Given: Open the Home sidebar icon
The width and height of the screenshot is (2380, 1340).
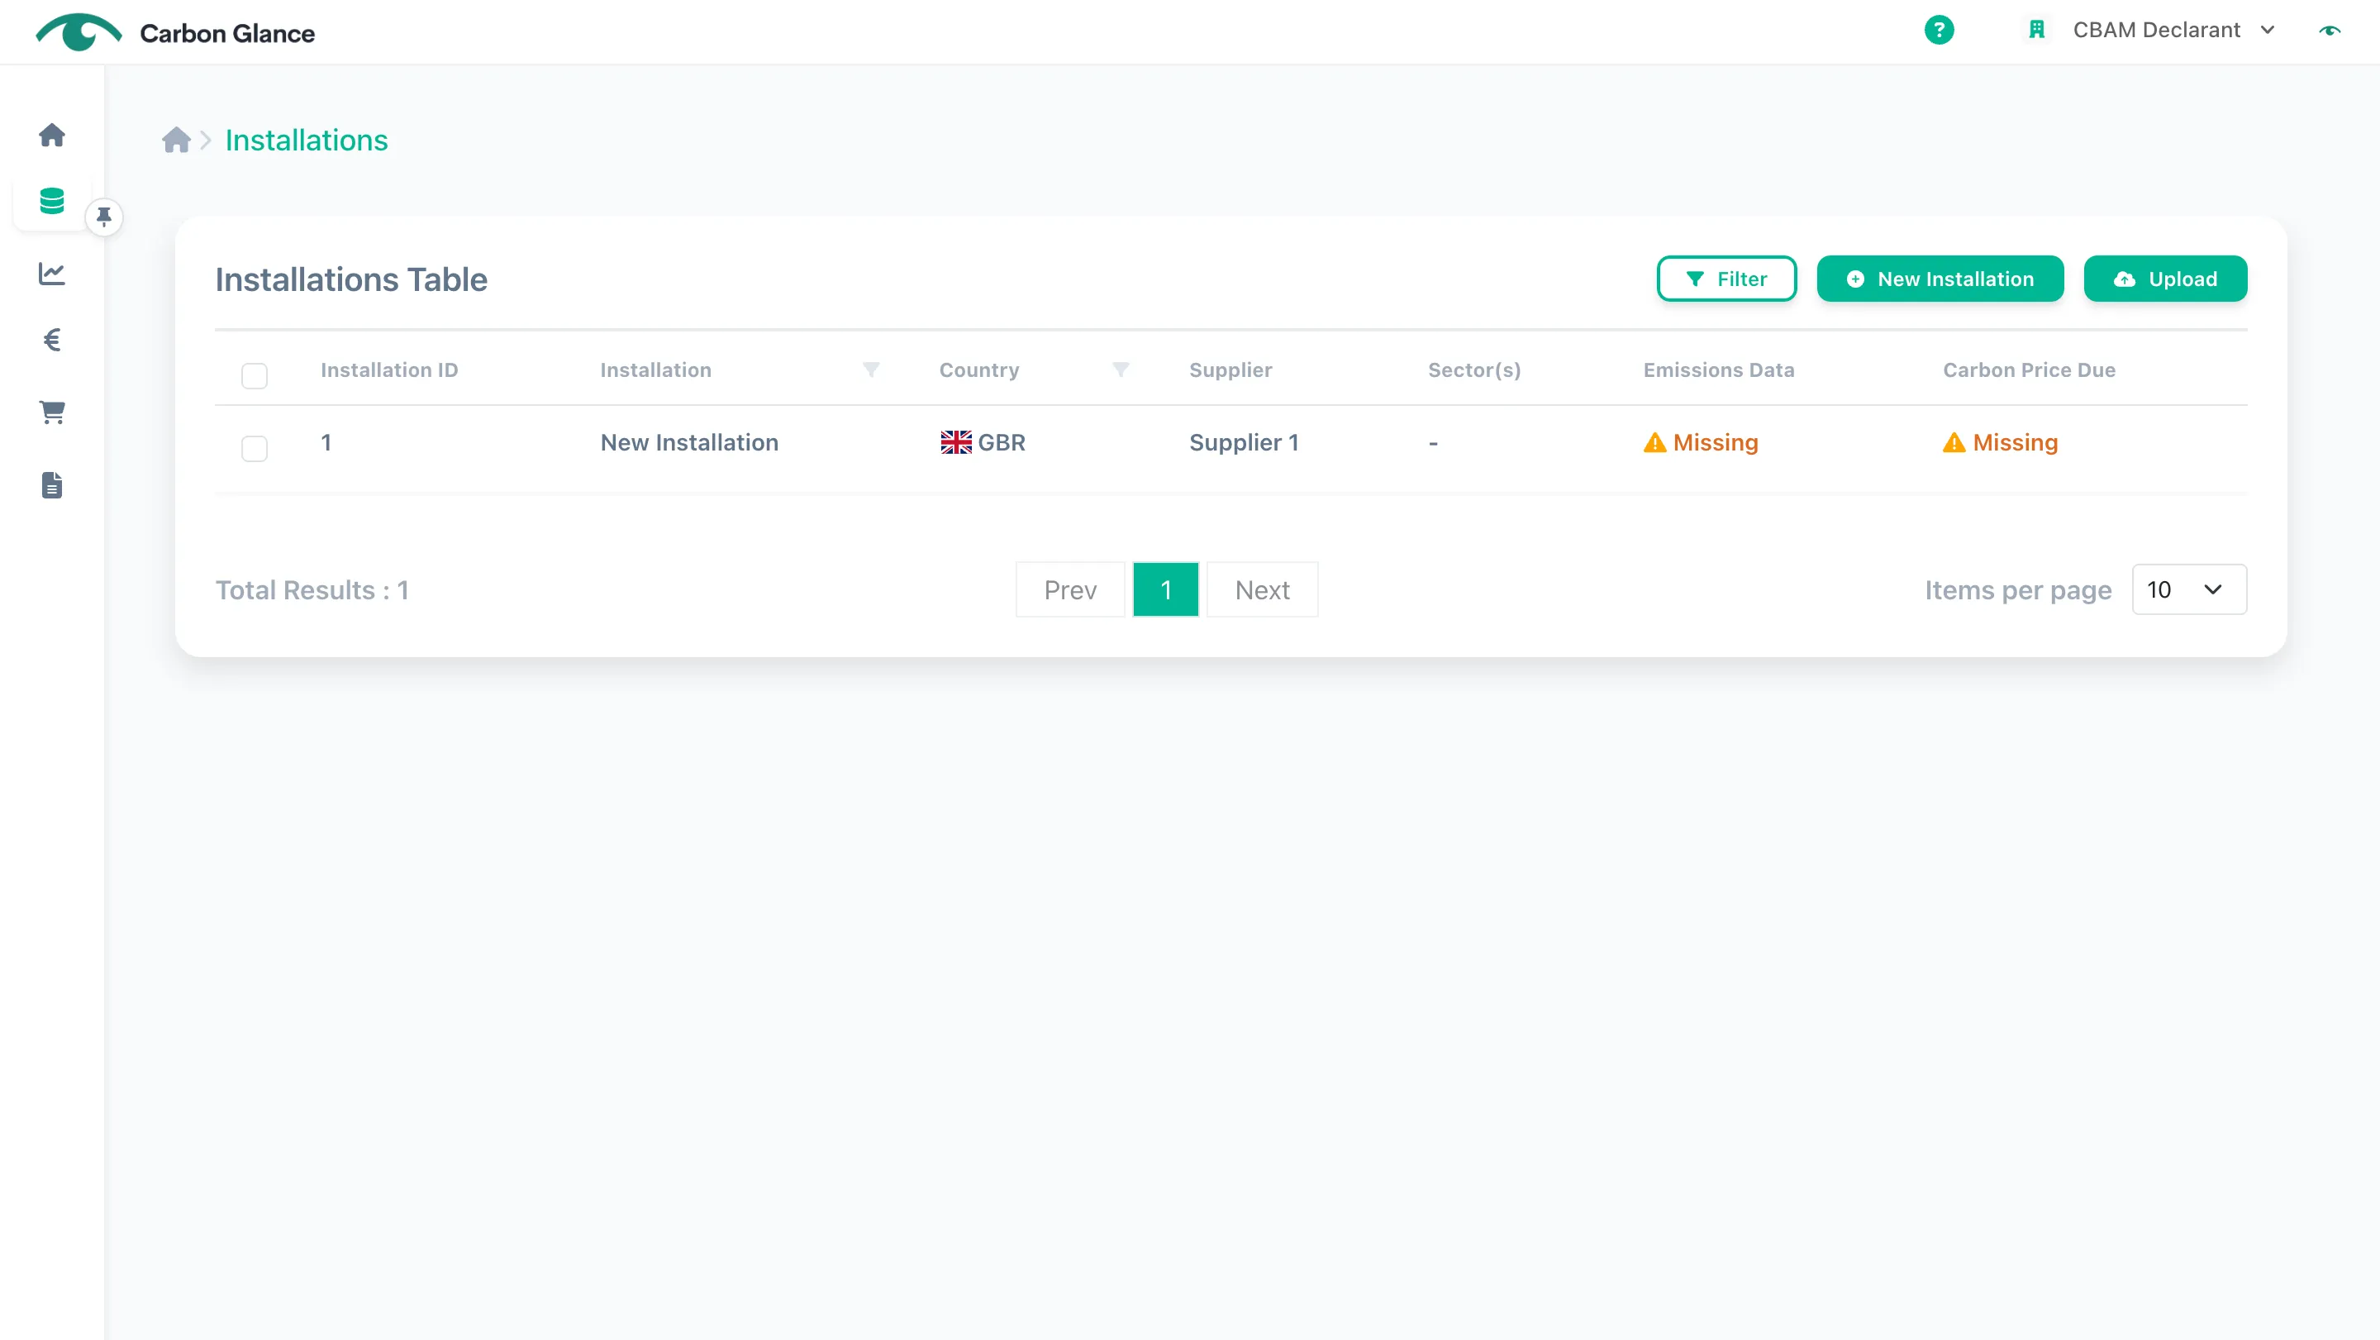Looking at the screenshot, I should point(52,135).
